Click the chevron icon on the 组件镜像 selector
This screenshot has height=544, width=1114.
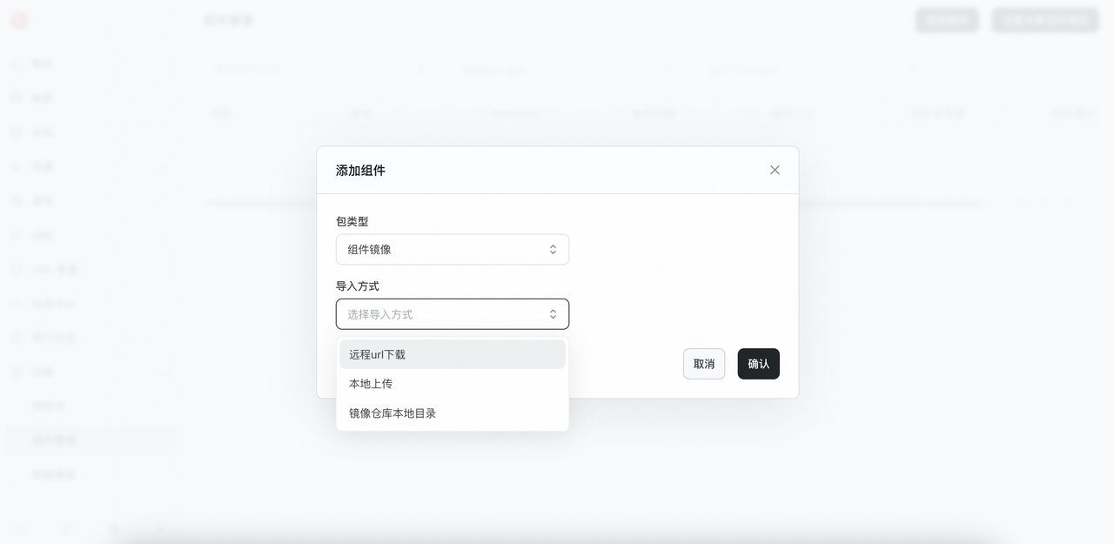(x=553, y=249)
